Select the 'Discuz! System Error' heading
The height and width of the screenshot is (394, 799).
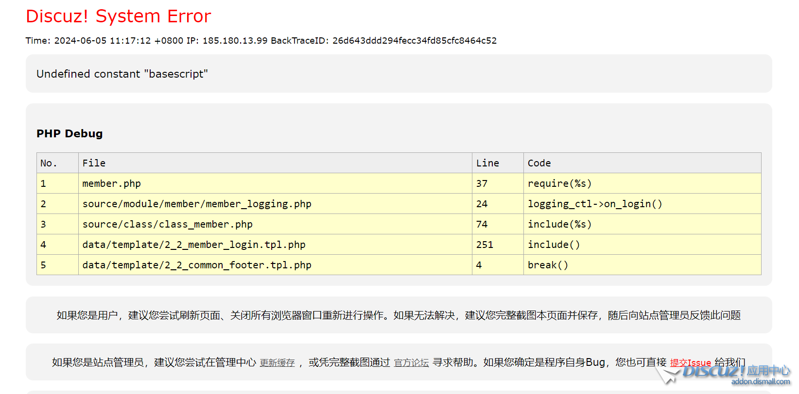click(118, 16)
